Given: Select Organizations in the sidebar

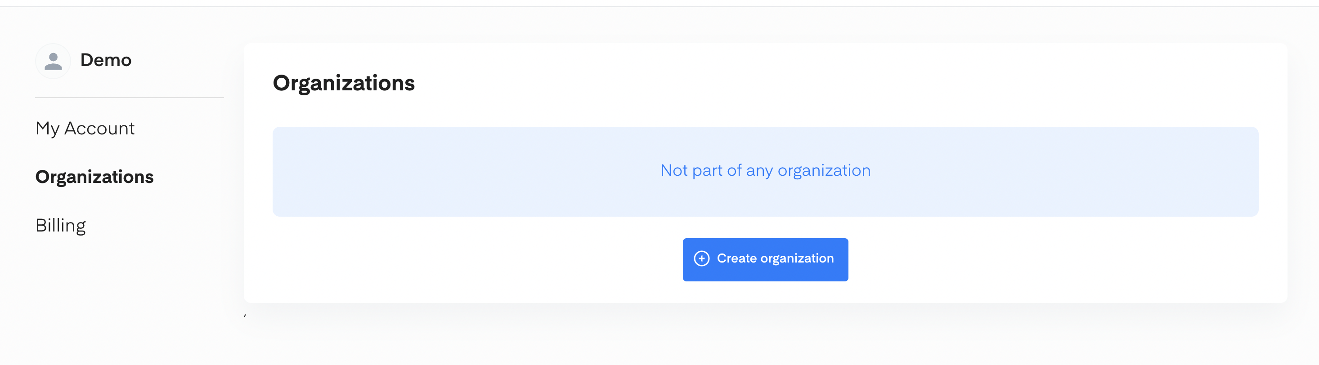Looking at the screenshot, I should (x=94, y=177).
